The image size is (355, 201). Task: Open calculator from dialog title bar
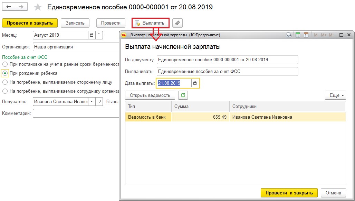298,35
